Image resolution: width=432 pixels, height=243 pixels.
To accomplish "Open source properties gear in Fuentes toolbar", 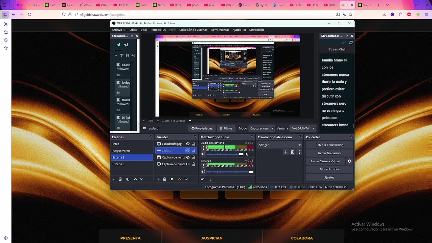I will 172,179.
